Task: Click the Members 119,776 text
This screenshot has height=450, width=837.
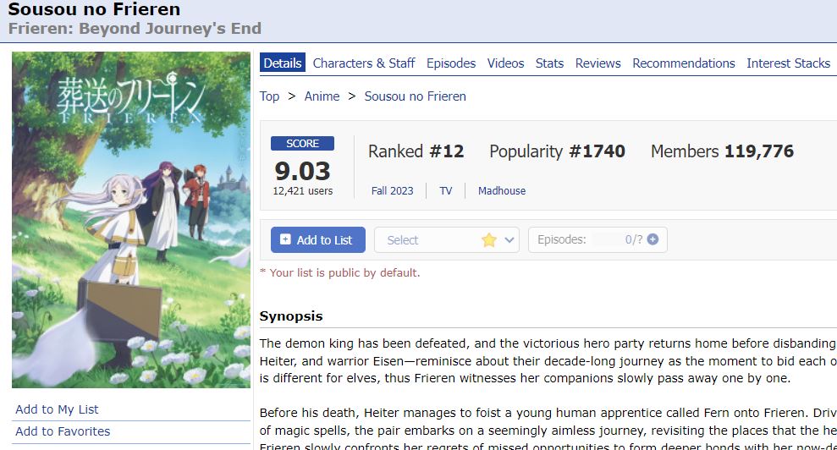Action: pyautogui.click(x=722, y=151)
